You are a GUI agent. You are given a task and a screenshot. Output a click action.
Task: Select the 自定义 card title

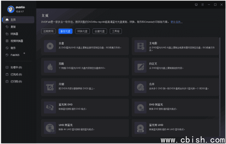click(x=153, y=64)
